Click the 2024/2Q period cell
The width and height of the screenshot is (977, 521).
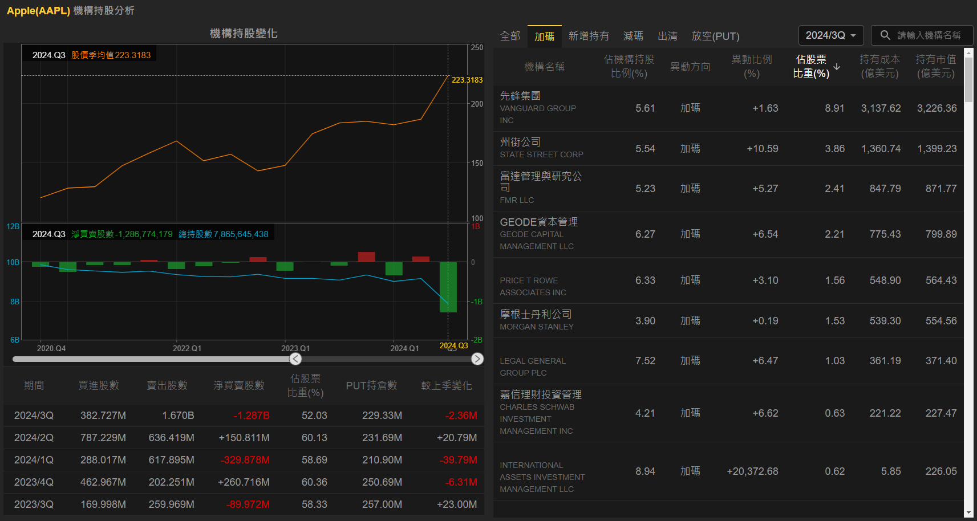tap(34, 438)
